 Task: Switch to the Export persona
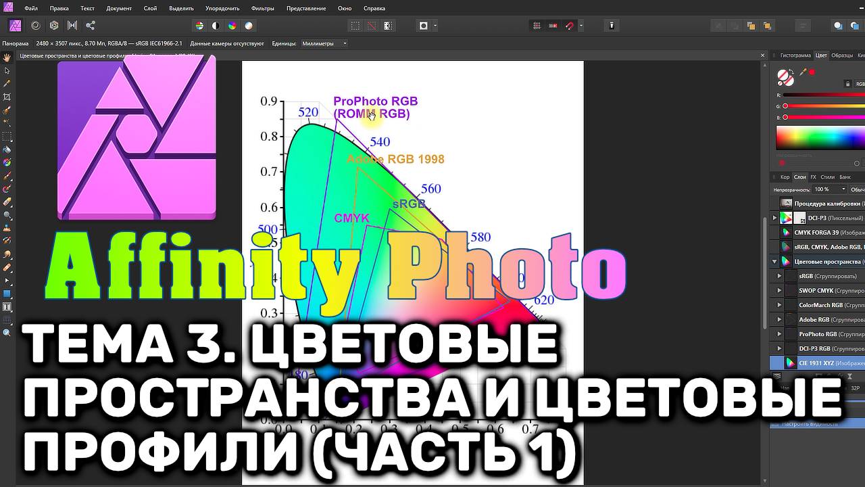[91, 26]
